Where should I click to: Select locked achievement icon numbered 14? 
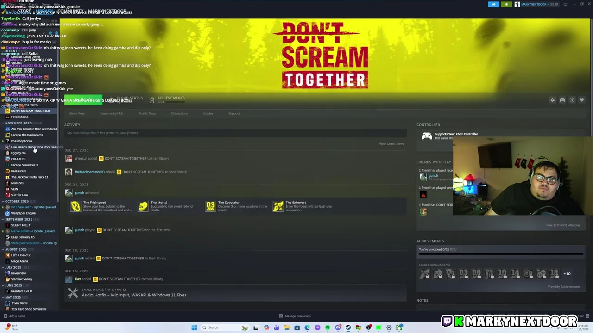pos(515,274)
